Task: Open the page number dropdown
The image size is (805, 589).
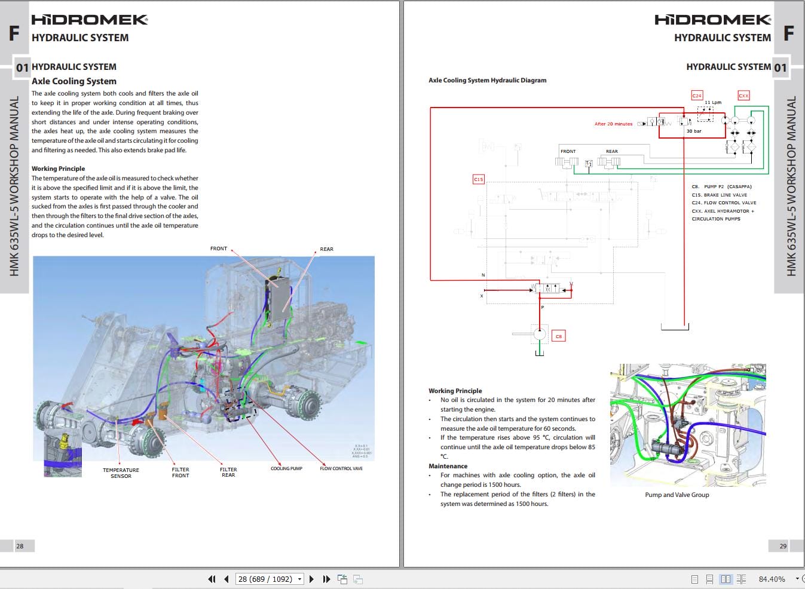Action: (x=300, y=579)
